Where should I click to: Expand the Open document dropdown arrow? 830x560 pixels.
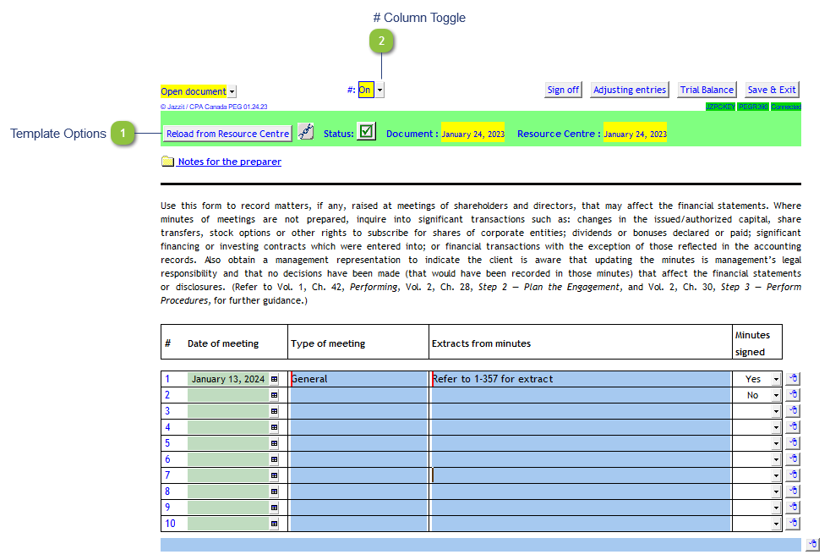pyautogui.click(x=232, y=91)
